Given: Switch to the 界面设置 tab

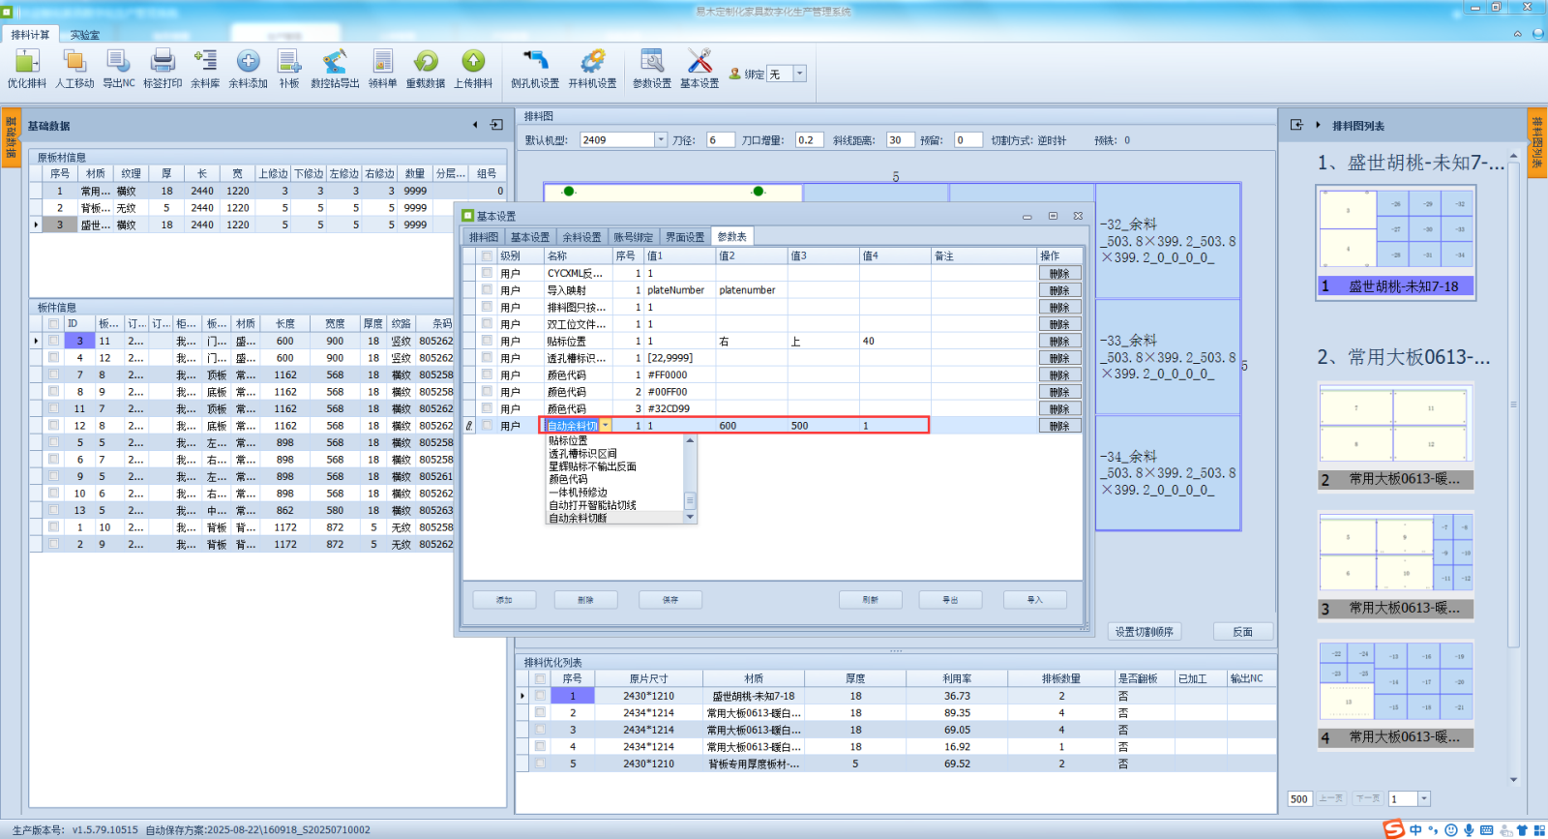Looking at the screenshot, I should 685,237.
